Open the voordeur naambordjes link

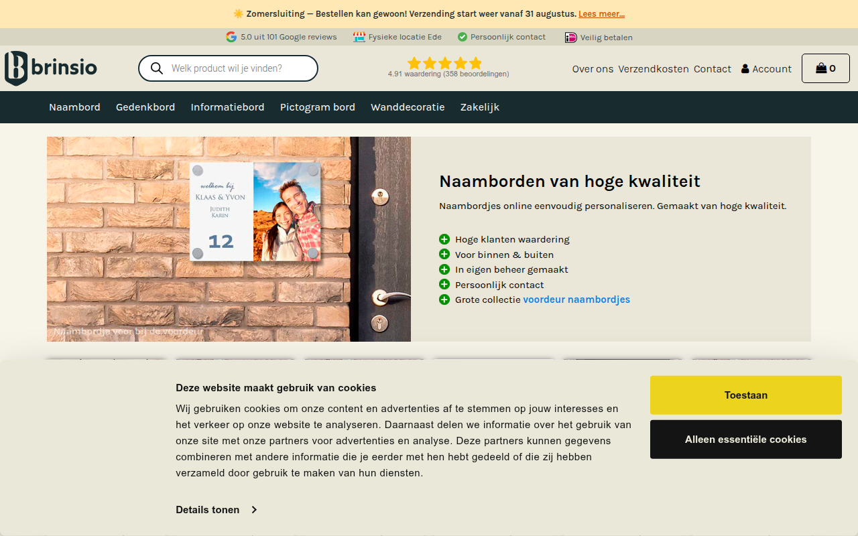click(576, 299)
